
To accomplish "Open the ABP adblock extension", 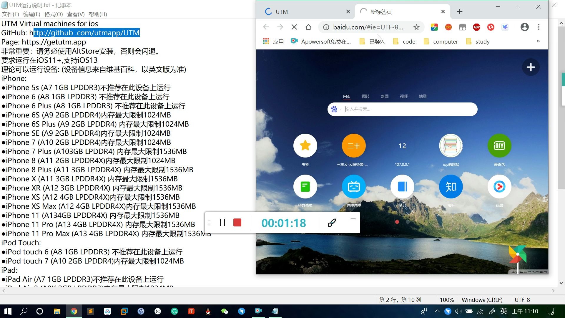I will point(477,27).
